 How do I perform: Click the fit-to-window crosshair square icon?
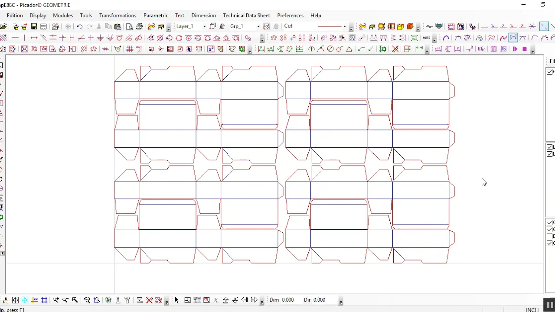coord(15,300)
